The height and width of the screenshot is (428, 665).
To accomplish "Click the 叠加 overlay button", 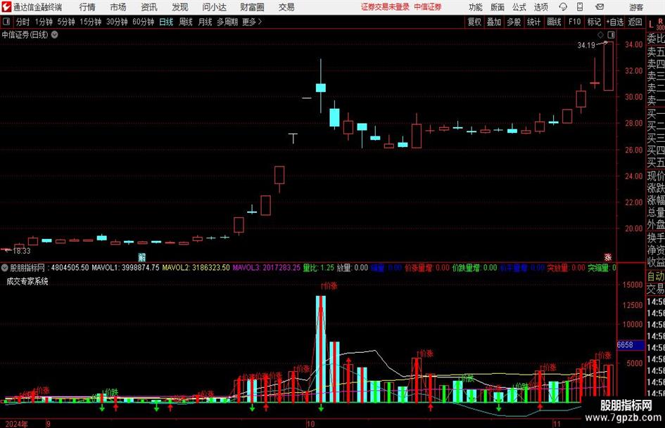I will click(x=494, y=22).
